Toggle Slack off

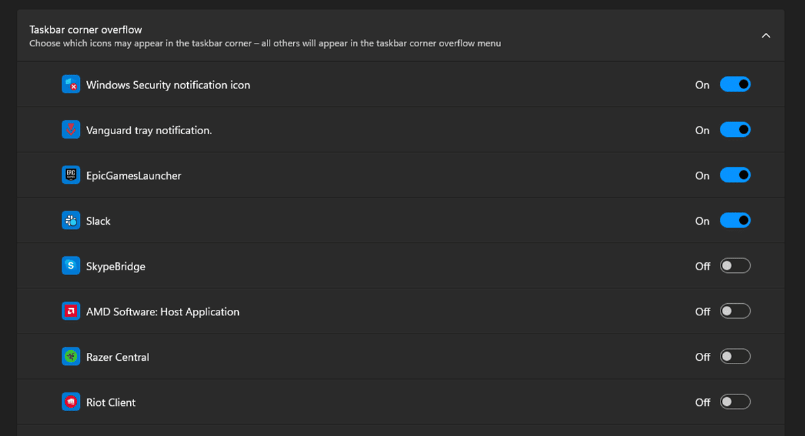[x=735, y=220]
